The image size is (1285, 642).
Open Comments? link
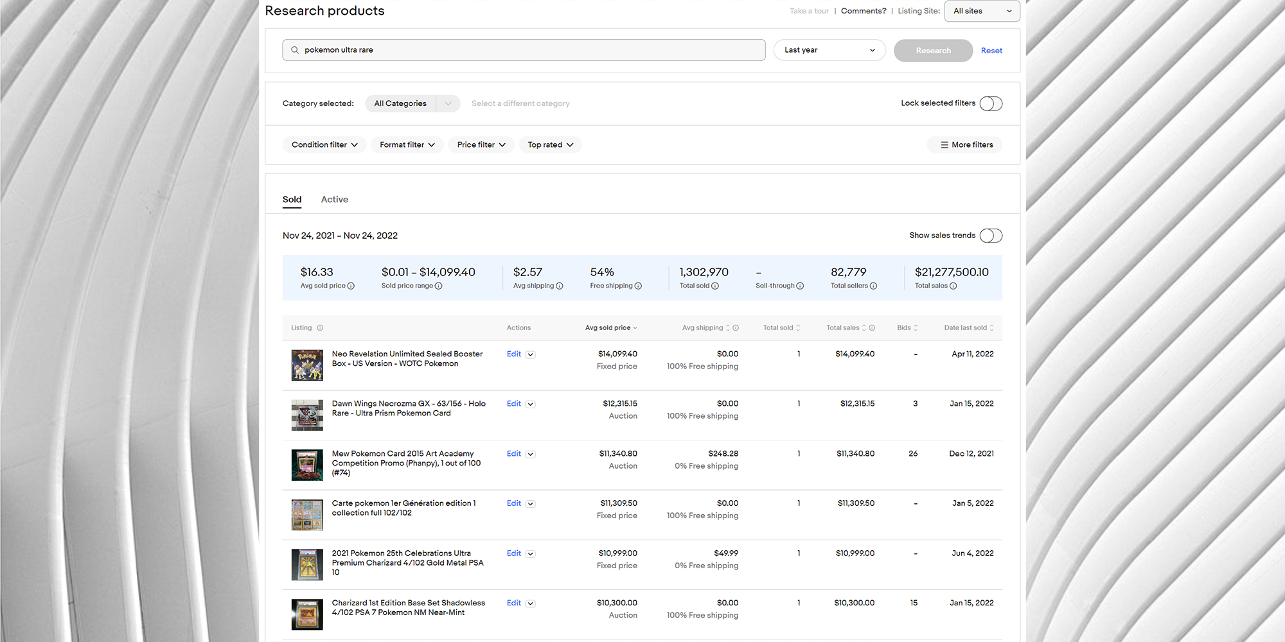pos(864,11)
